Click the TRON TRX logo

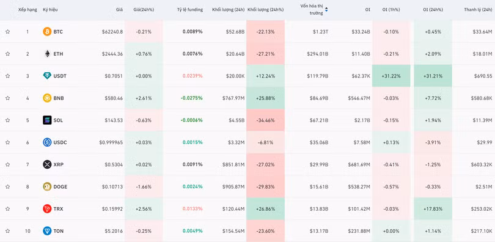[x=47, y=208]
